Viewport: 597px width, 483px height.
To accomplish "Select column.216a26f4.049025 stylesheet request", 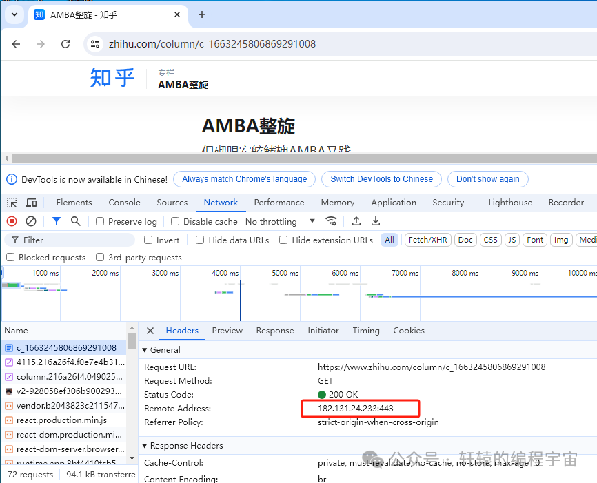I will (x=63, y=377).
